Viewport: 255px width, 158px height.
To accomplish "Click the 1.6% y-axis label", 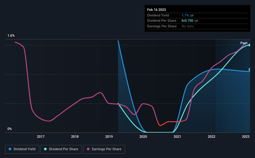I will tap(11, 35).
